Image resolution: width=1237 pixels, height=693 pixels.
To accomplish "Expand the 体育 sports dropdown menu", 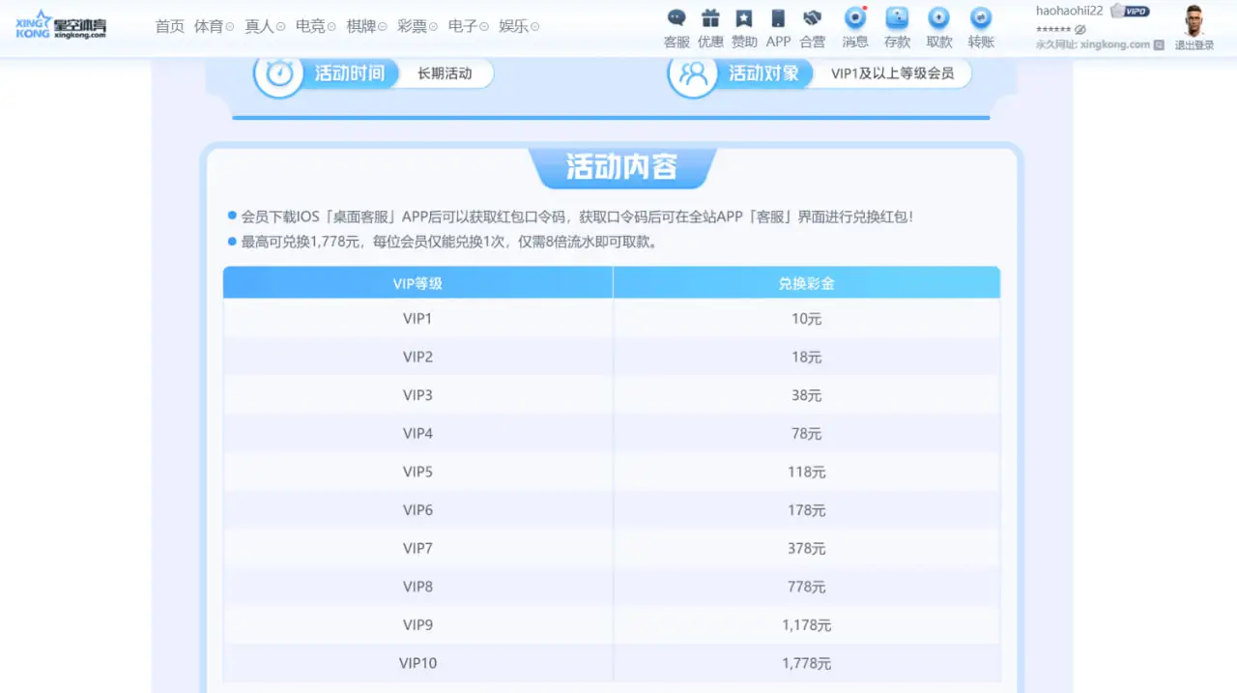I will point(214,26).
